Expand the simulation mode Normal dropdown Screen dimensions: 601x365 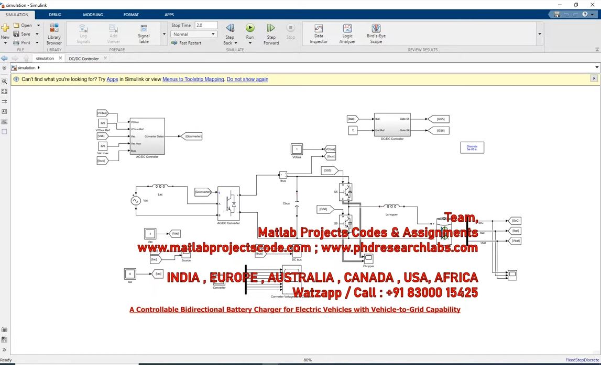pyautogui.click(x=213, y=34)
